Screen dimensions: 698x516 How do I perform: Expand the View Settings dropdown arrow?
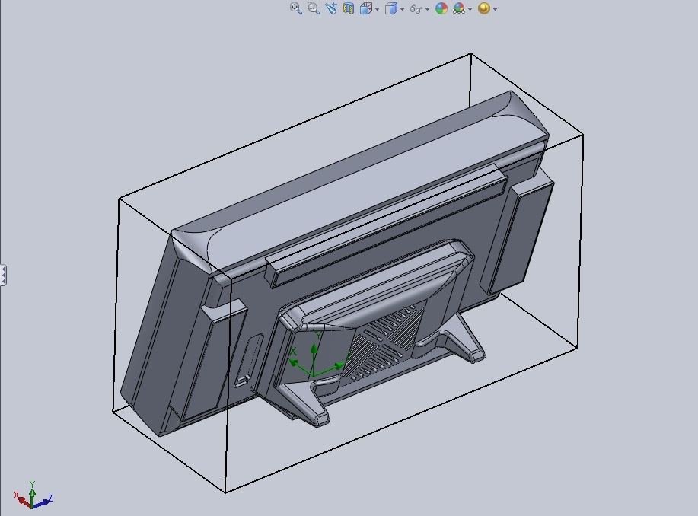[x=495, y=9]
